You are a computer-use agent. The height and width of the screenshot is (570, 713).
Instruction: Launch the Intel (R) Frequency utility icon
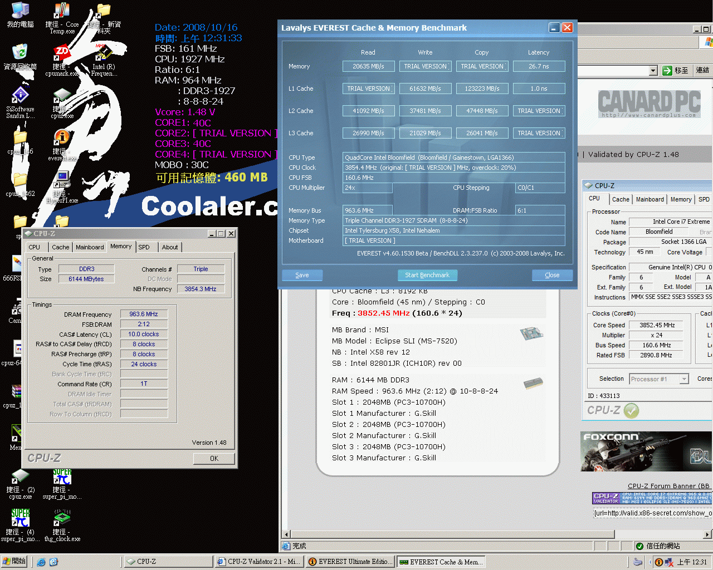[104, 53]
